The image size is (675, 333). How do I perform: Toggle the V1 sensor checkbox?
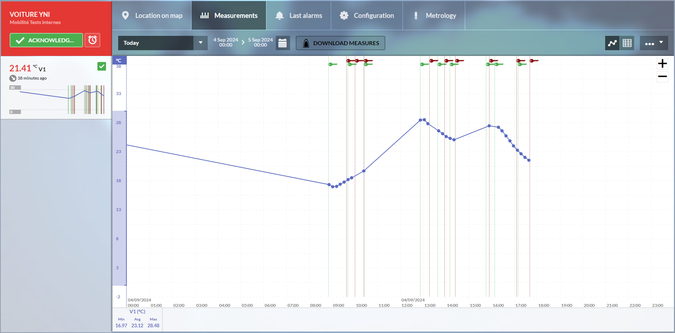pyautogui.click(x=102, y=66)
